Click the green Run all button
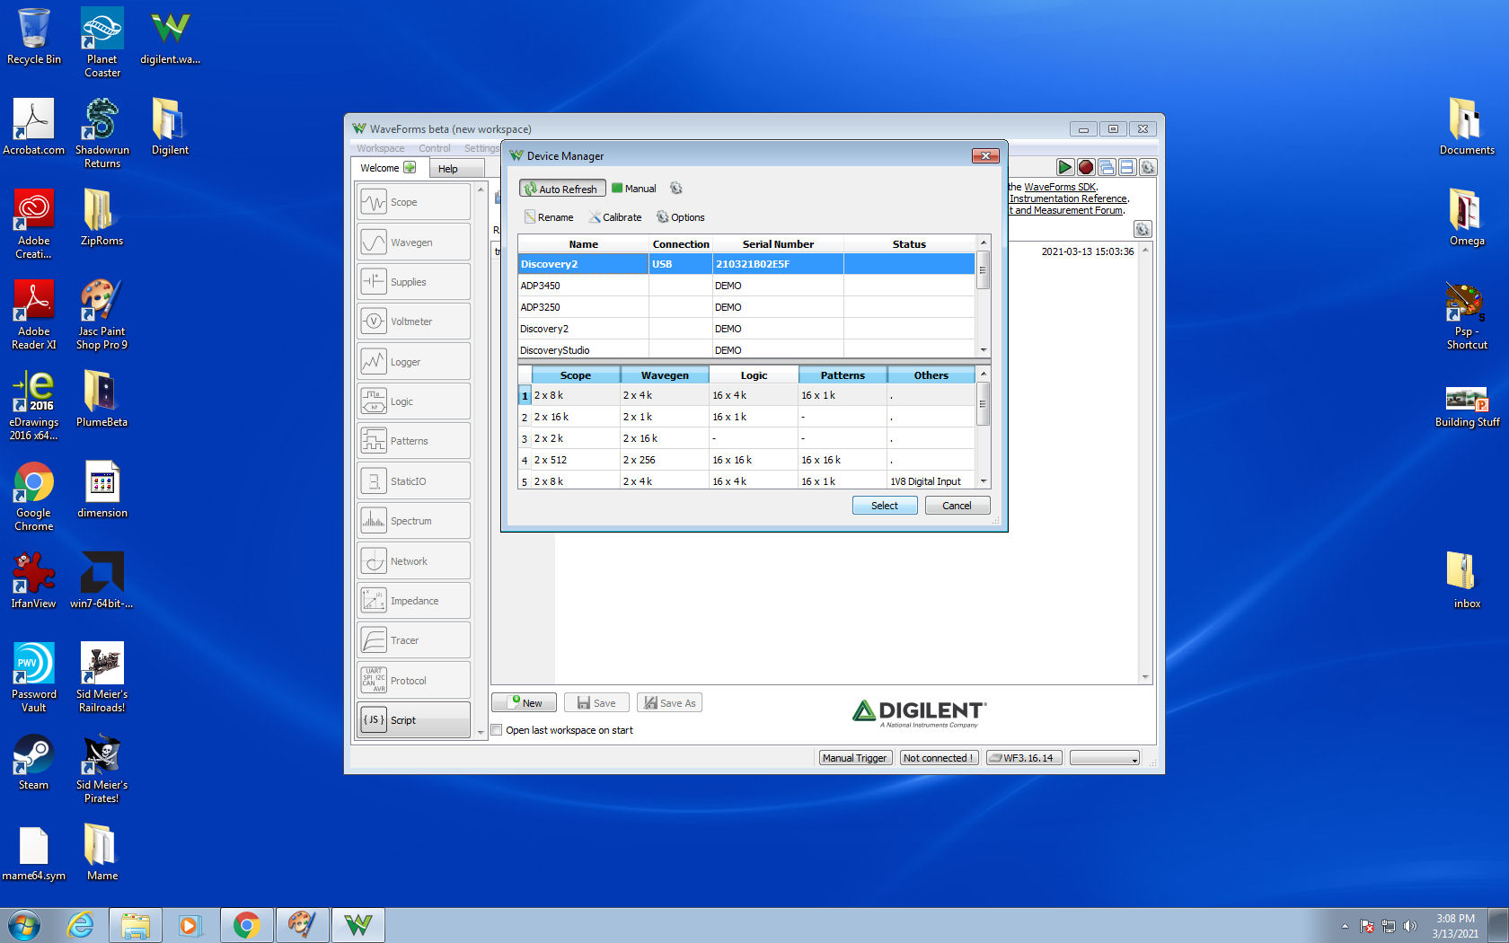Image resolution: width=1509 pixels, height=943 pixels. [1064, 167]
